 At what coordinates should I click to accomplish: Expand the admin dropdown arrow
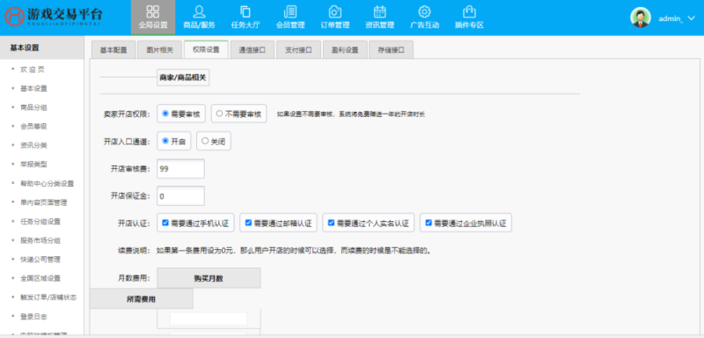tap(692, 18)
